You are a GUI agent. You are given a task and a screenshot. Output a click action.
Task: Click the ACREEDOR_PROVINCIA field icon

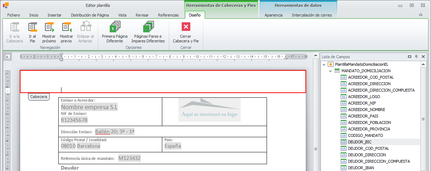(344, 129)
